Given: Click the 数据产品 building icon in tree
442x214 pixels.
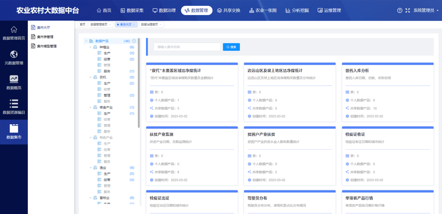Looking at the screenshot, I should click(91, 41).
